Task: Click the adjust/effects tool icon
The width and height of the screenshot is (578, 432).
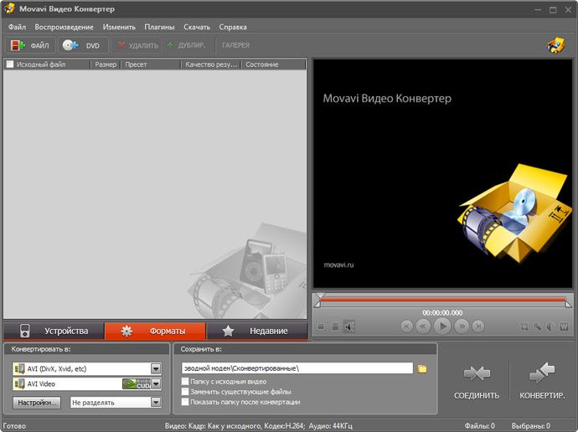Action: coord(538,327)
